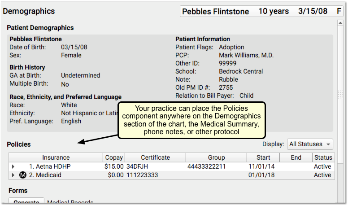Click the Medicaid start date 01/01/18

261,175
